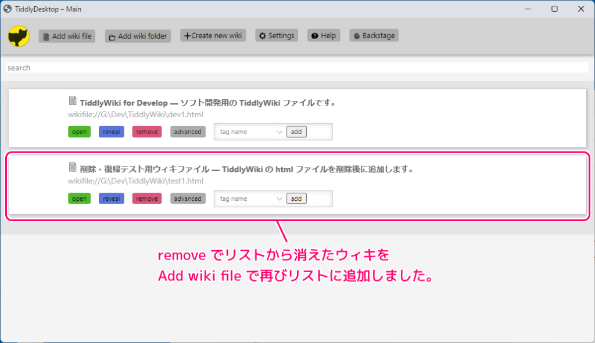The height and width of the screenshot is (343, 595).
Task: Open the 削除・復帰テスト用ウィキファイル wiki
Action: click(x=79, y=198)
